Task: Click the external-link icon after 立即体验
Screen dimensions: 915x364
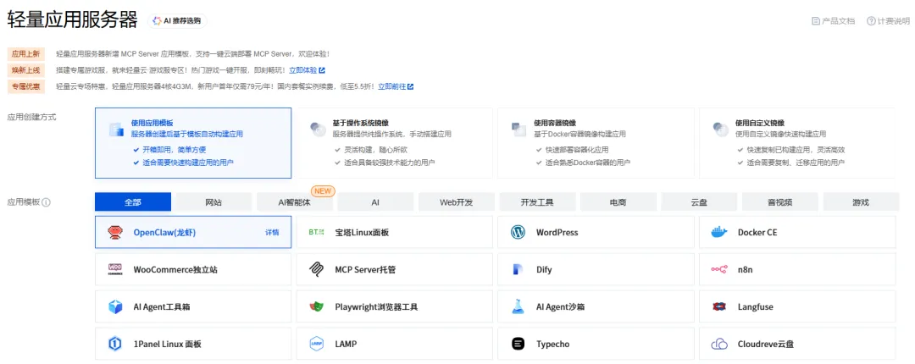Action: [322, 70]
